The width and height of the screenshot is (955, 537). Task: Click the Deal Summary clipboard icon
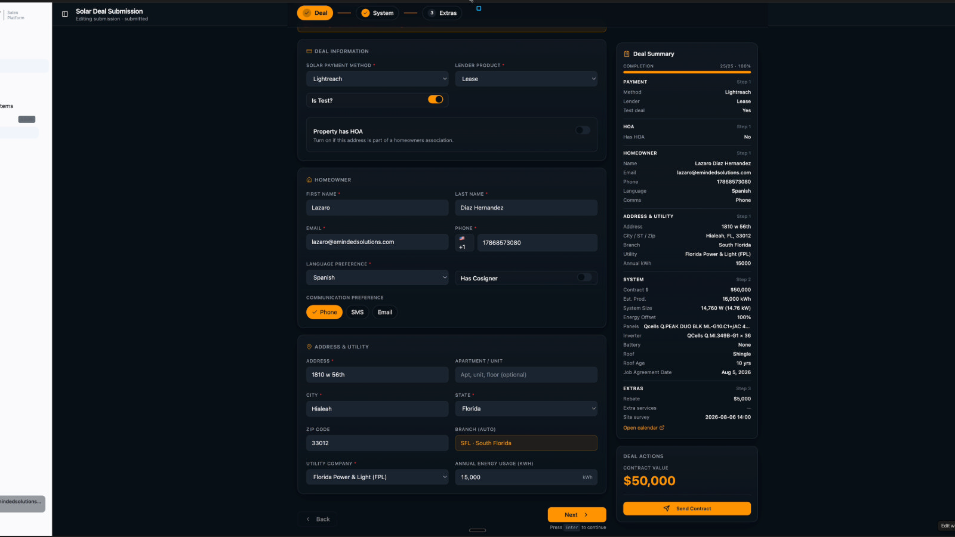click(627, 54)
